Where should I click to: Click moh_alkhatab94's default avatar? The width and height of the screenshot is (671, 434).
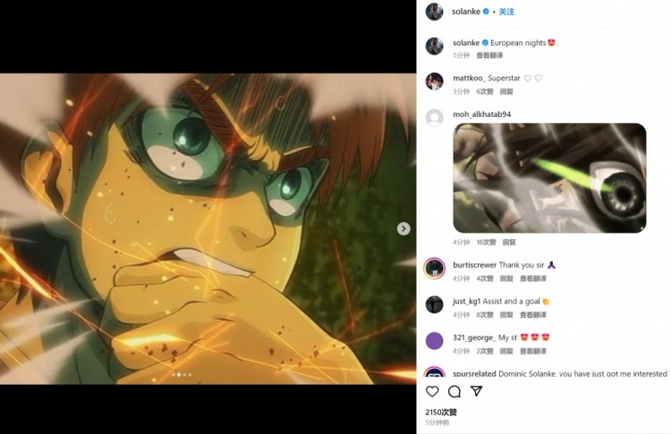coord(434,118)
